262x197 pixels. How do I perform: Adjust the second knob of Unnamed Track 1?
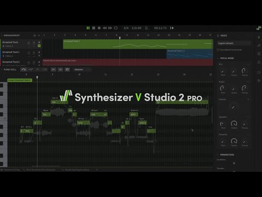coord(34,53)
